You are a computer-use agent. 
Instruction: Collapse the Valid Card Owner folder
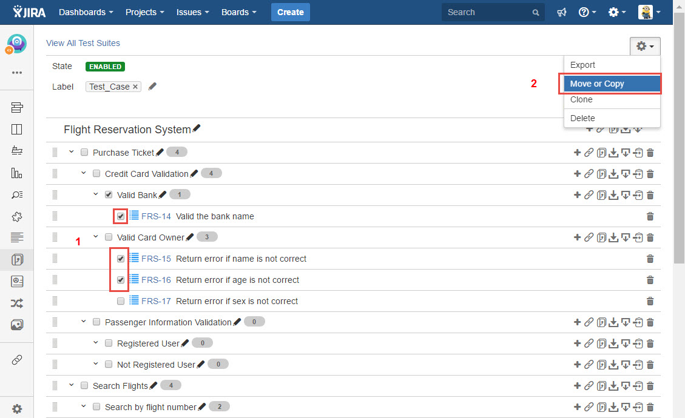tap(96, 237)
